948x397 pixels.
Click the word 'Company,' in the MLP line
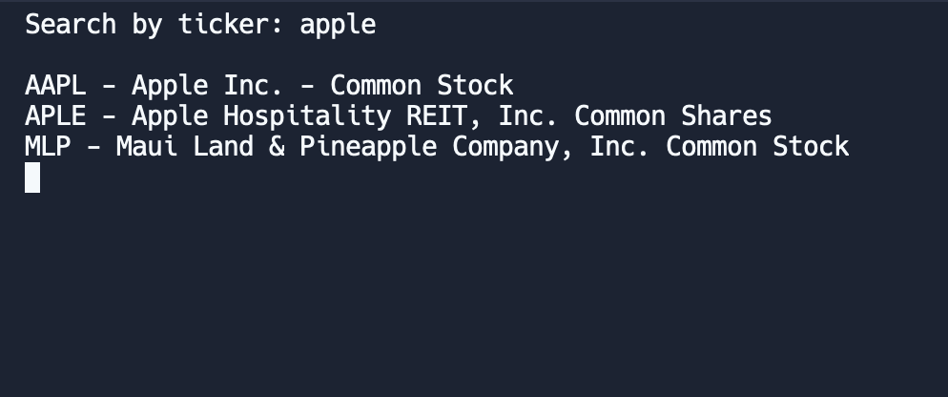tap(513, 146)
